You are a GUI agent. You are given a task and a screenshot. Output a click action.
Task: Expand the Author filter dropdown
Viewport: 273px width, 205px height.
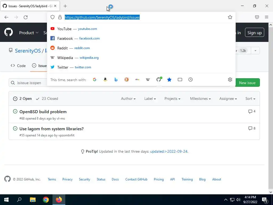(128, 99)
